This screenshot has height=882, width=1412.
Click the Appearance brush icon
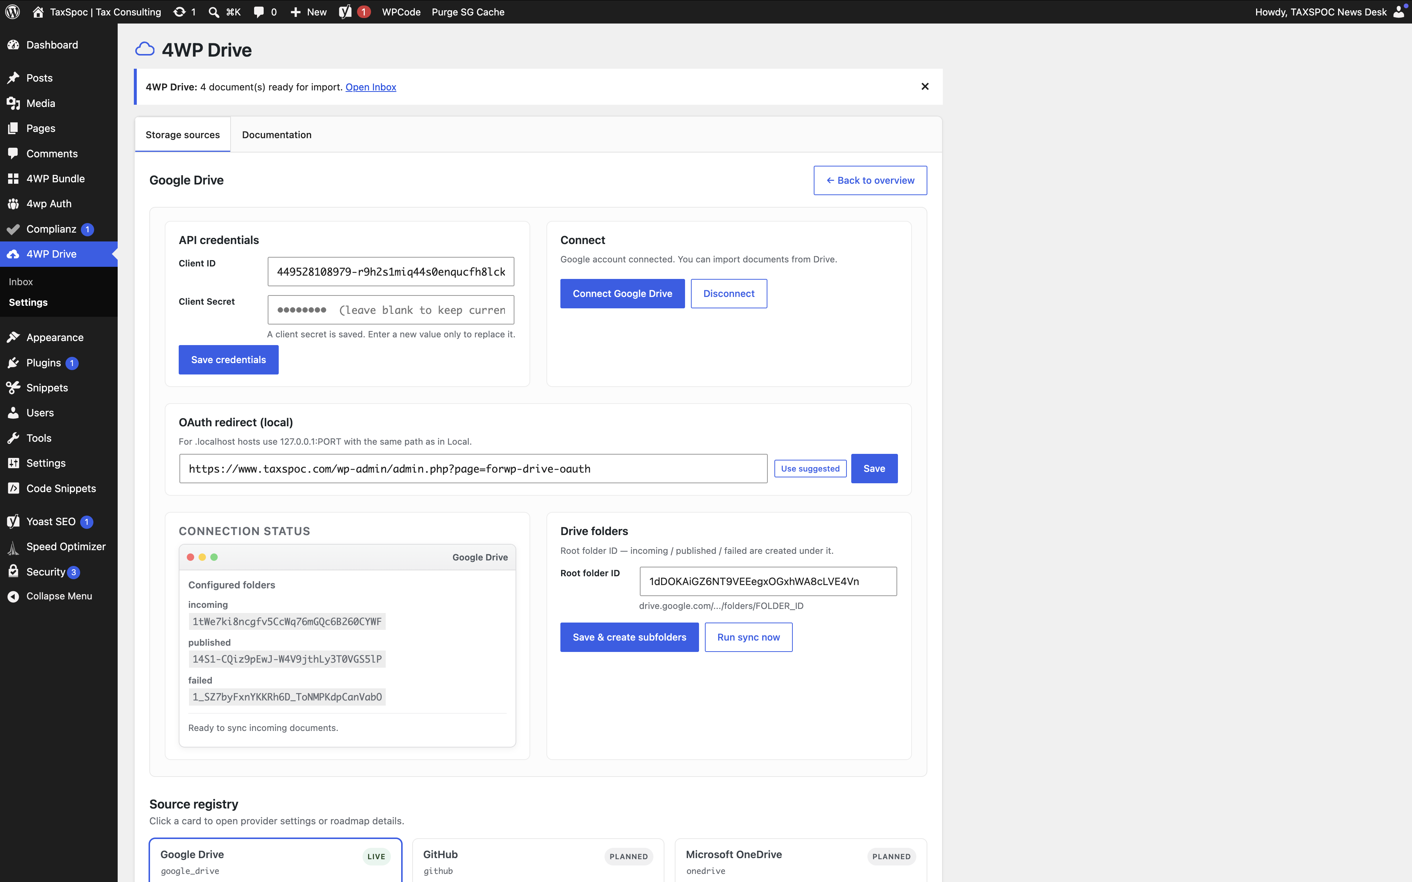pyautogui.click(x=13, y=337)
